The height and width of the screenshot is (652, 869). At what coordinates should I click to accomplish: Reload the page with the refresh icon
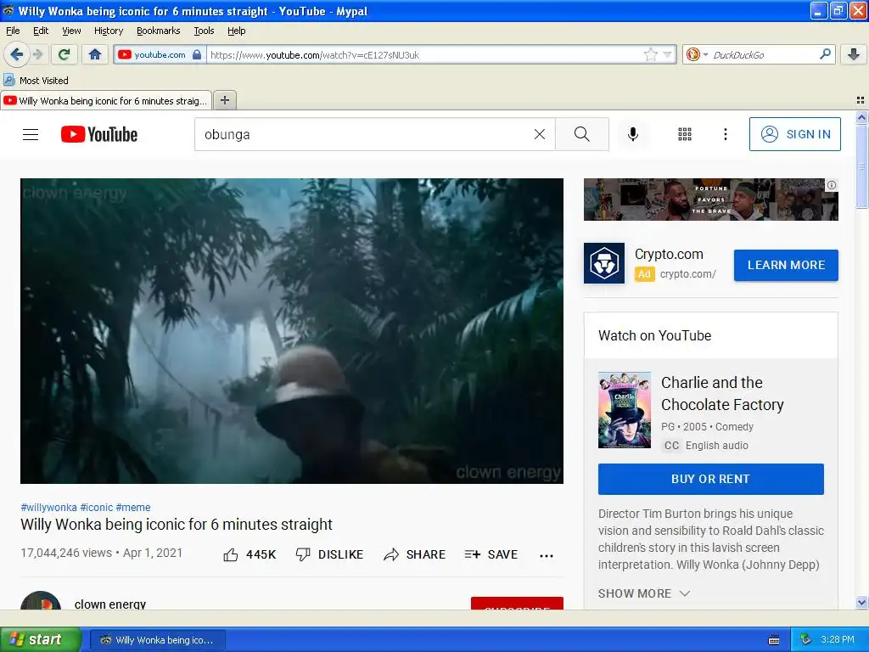(64, 54)
